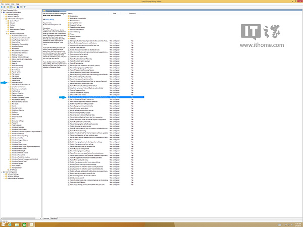Open the Action menu
Screen dimensions: 303x227
coord(8,4)
